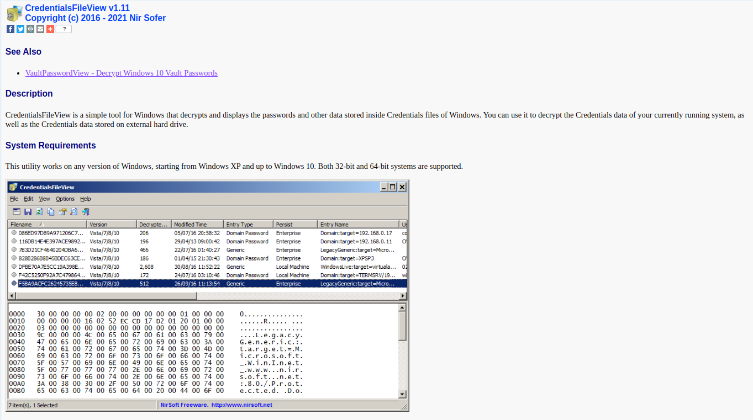
Task: Click the hex dump line at offset 00B0
Action: [156, 391]
